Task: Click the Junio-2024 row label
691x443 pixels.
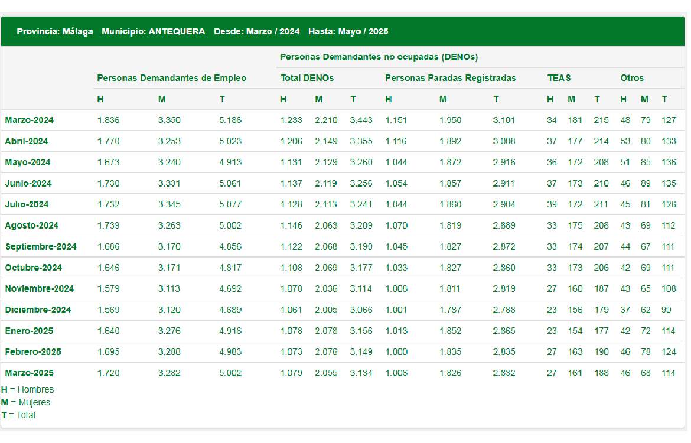Action: pyautogui.click(x=28, y=183)
